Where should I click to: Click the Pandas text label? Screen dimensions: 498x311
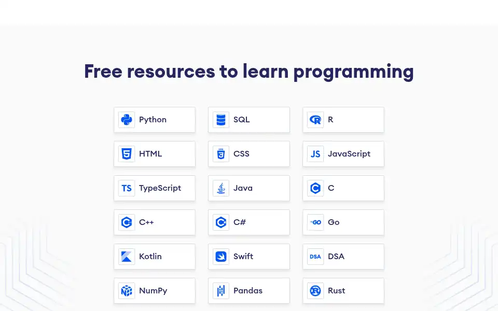(248, 291)
